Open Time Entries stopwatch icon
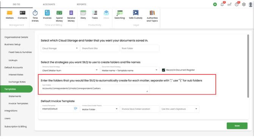 (35, 13)
